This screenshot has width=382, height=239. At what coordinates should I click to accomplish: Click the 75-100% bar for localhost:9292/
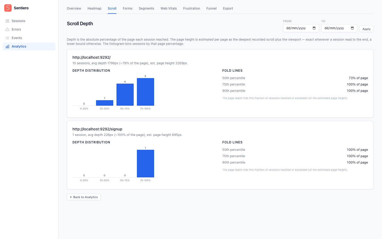145,92
